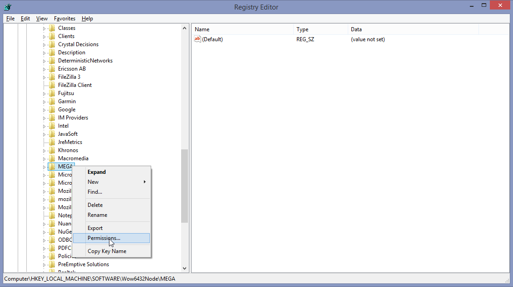Click the folder icon next to Google
The height and width of the screenshot is (287, 513).
pos(52,110)
